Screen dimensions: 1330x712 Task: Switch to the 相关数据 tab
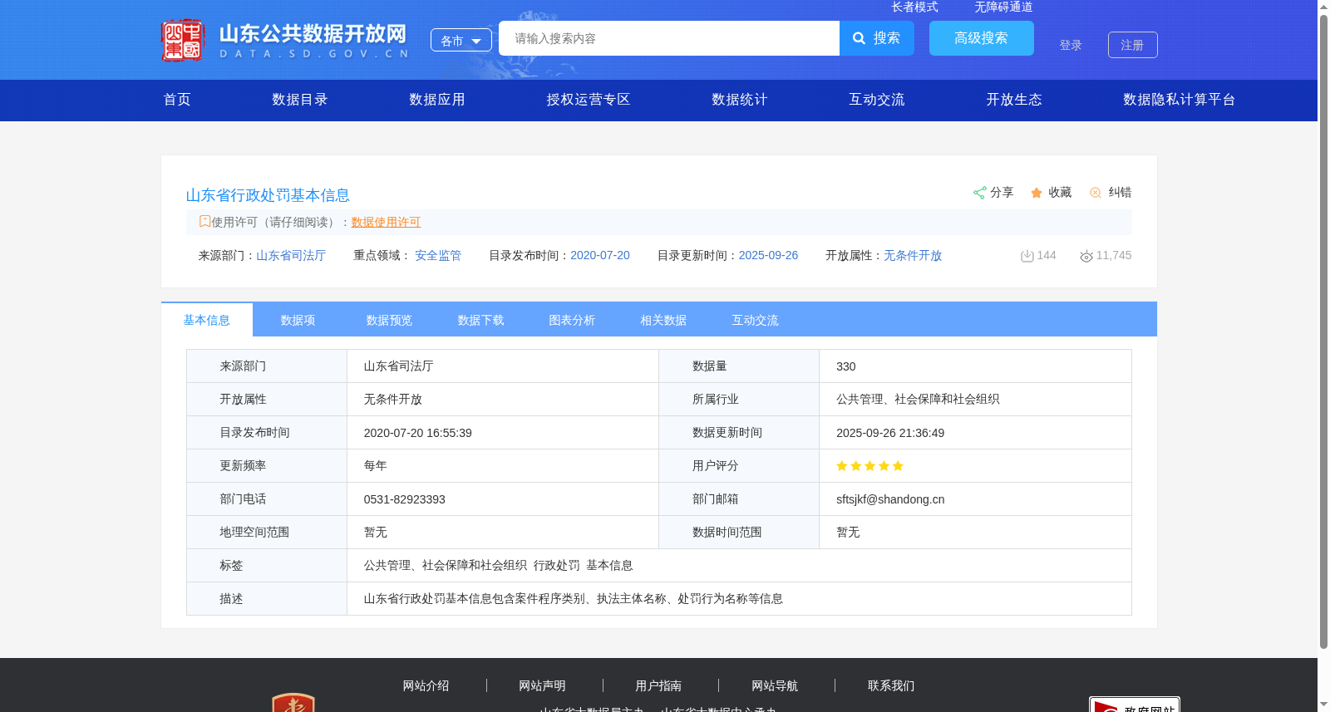coord(664,320)
